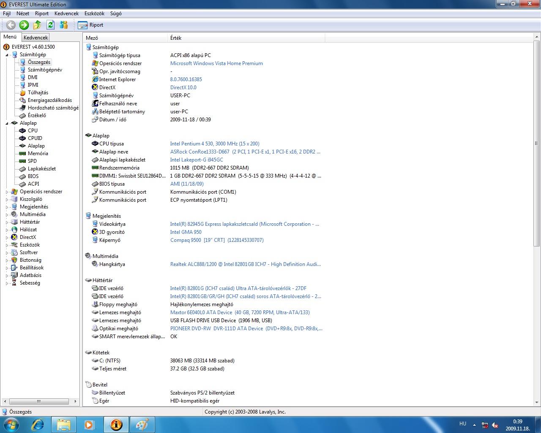This screenshot has width=541, height=433.
Task: Switch to the Menü tab
Action: coord(10,37)
